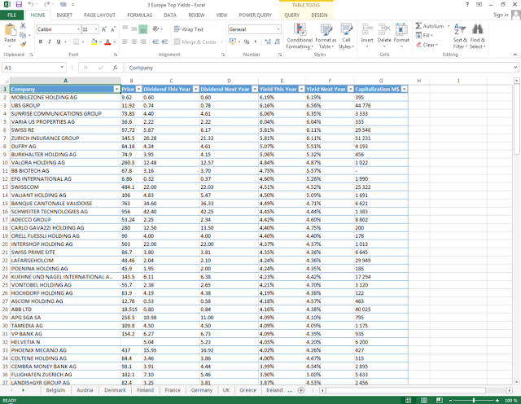The image size is (521, 404).
Task: Click the Increase Decimal icon
Action: pos(268,42)
